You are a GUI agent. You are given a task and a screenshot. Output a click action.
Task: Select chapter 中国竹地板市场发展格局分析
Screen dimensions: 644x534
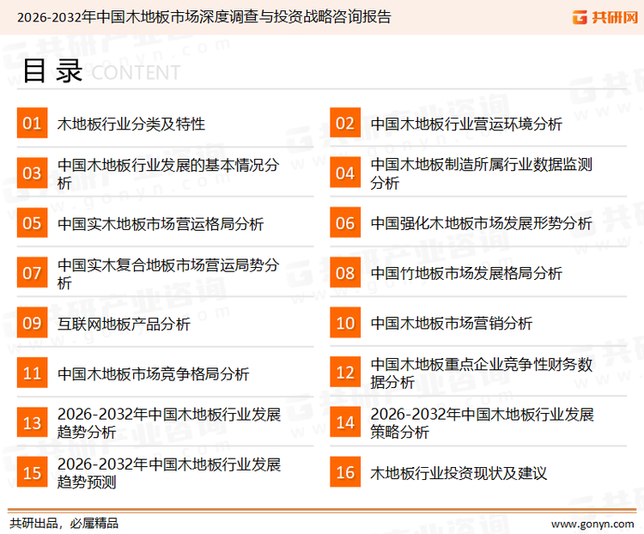click(x=466, y=274)
